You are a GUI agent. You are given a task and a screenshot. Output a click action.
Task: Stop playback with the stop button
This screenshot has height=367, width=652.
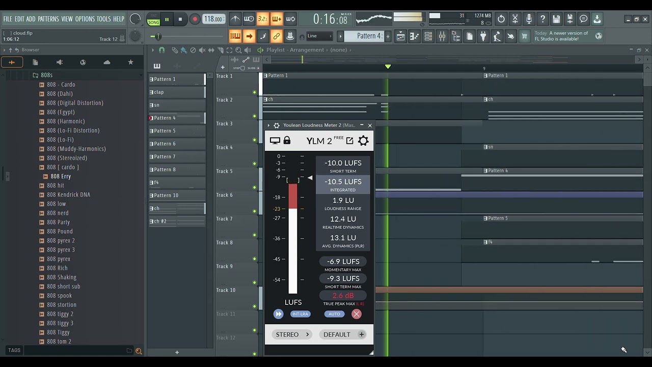[180, 19]
